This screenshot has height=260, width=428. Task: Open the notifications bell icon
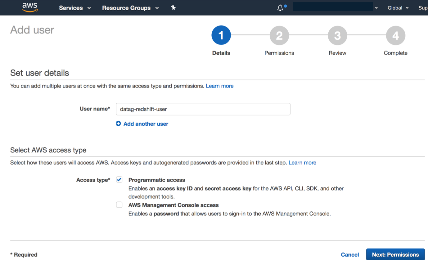[x=280, y=8]
